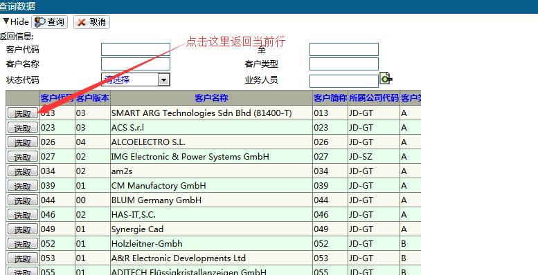Focus the input field above 客户类型
Screen dimensions: 538x275
click(x=344, y=49)
